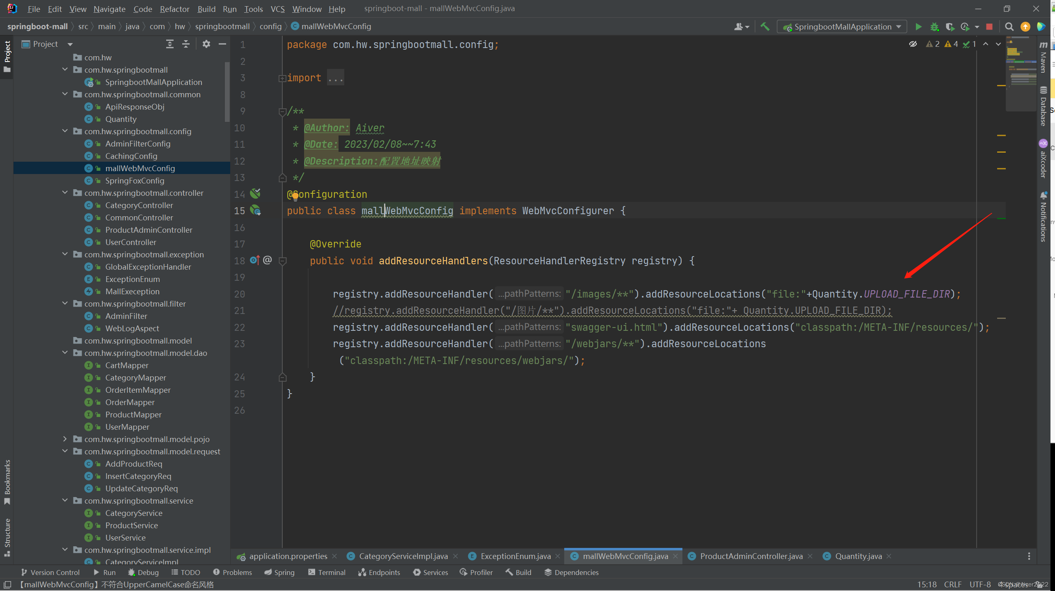Click the red Stop button
The image size is (1055, 591).
point(989,27)
